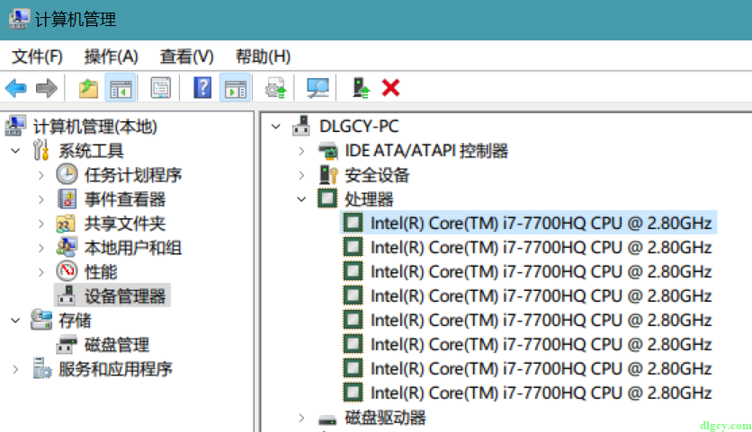Expand the 任务计划程序 node
Image resolution: width=752 pixels, height=432 pixels.
(x=41, y=175)
